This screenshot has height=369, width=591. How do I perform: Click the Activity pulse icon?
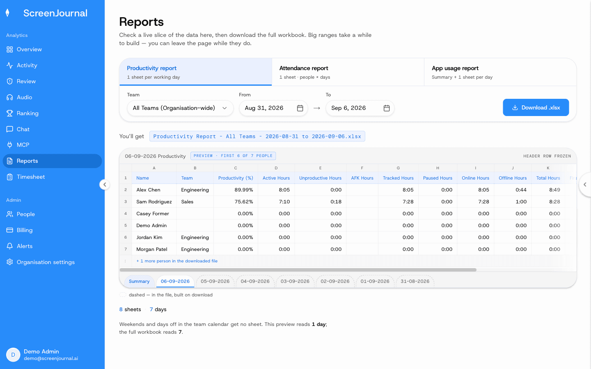click(10, 66)
